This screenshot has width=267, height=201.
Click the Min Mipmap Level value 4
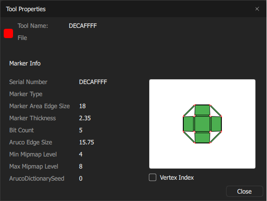81,154
